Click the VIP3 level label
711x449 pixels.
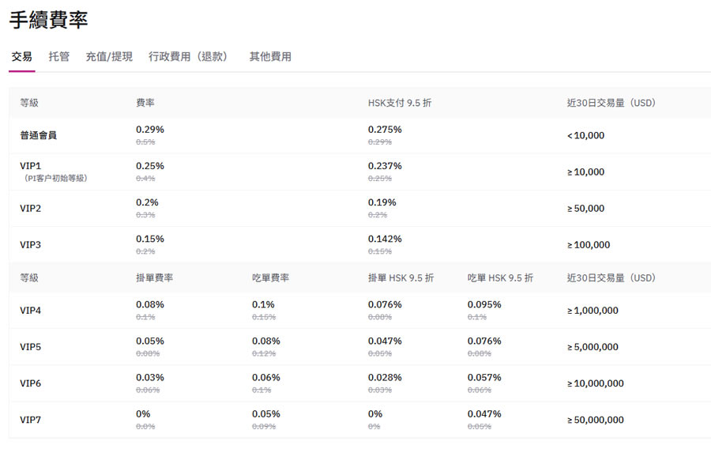click(x=30, y=245)
